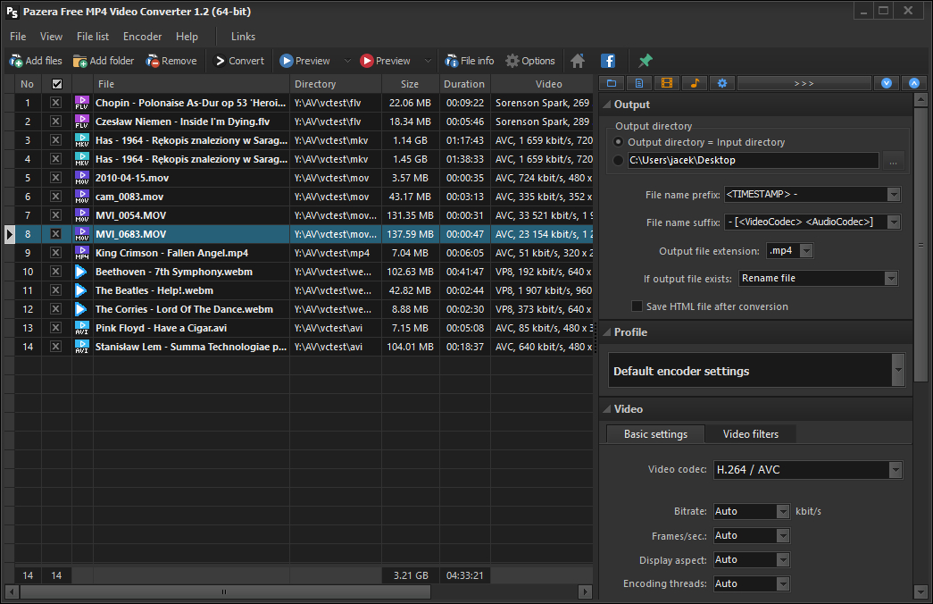The height and width of the screenshot is (604, 933).
Task: Collapse the Output section
Action: click(607, 105)
